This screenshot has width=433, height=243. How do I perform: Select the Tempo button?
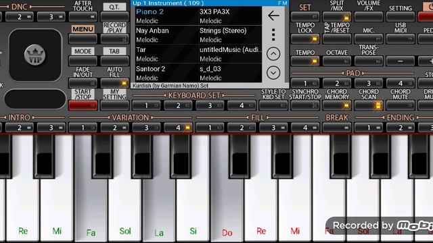(x=305, y=61)
